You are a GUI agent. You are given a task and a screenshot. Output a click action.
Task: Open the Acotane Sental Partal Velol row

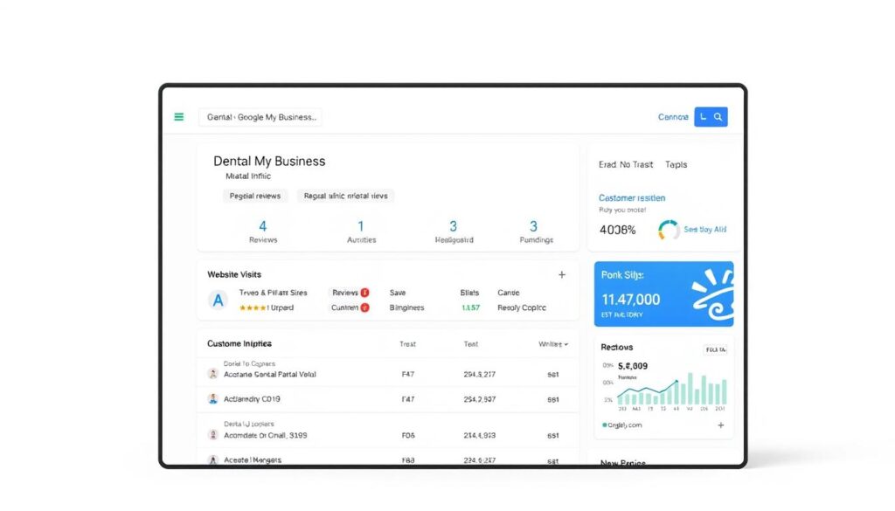point(387,372)
